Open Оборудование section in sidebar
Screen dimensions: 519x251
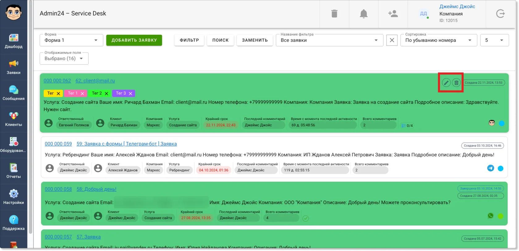point(14,145)
